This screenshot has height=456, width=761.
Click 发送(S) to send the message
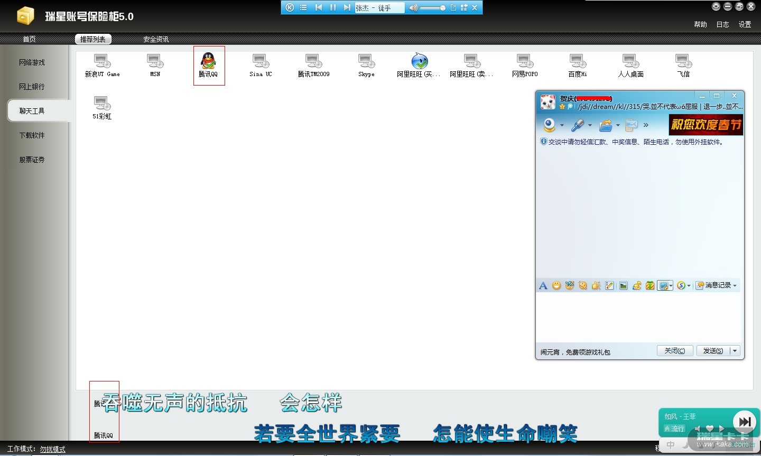[713, 351]
